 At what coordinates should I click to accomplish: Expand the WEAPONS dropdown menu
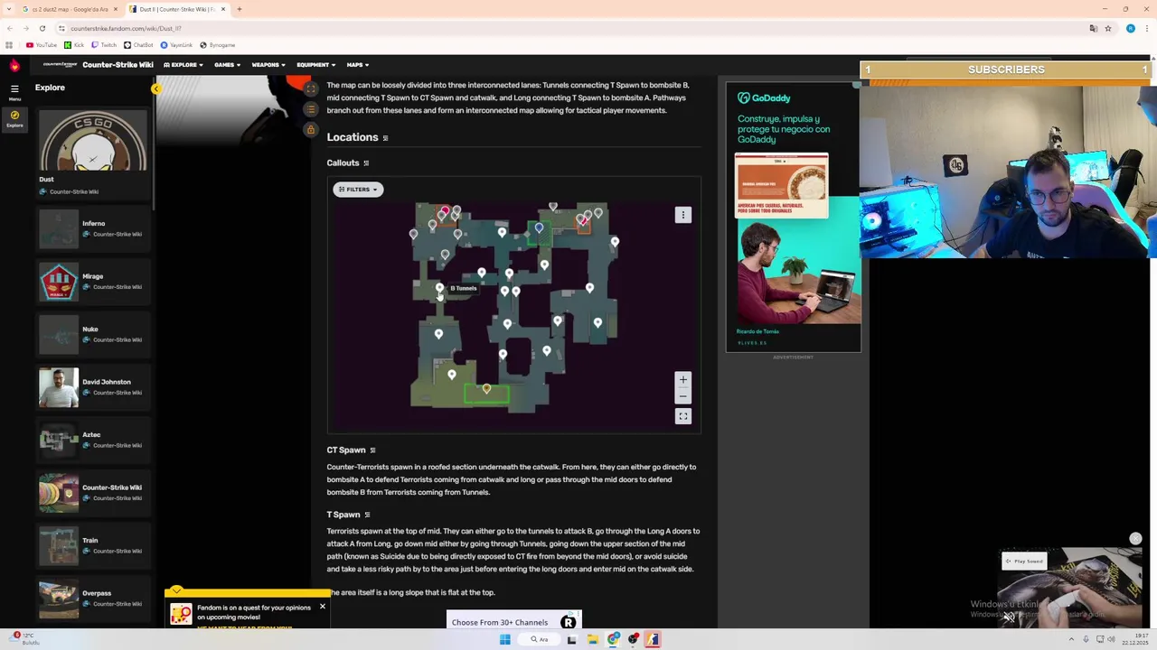coord(268,65)
